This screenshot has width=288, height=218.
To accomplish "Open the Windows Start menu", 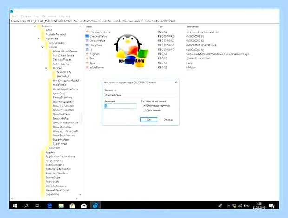I will pos(15,206).
